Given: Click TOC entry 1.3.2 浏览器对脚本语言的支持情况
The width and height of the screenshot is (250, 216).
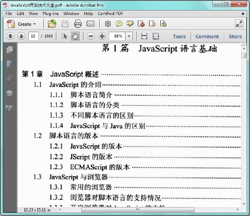Looking at the screenshot, I should [105, 198].
